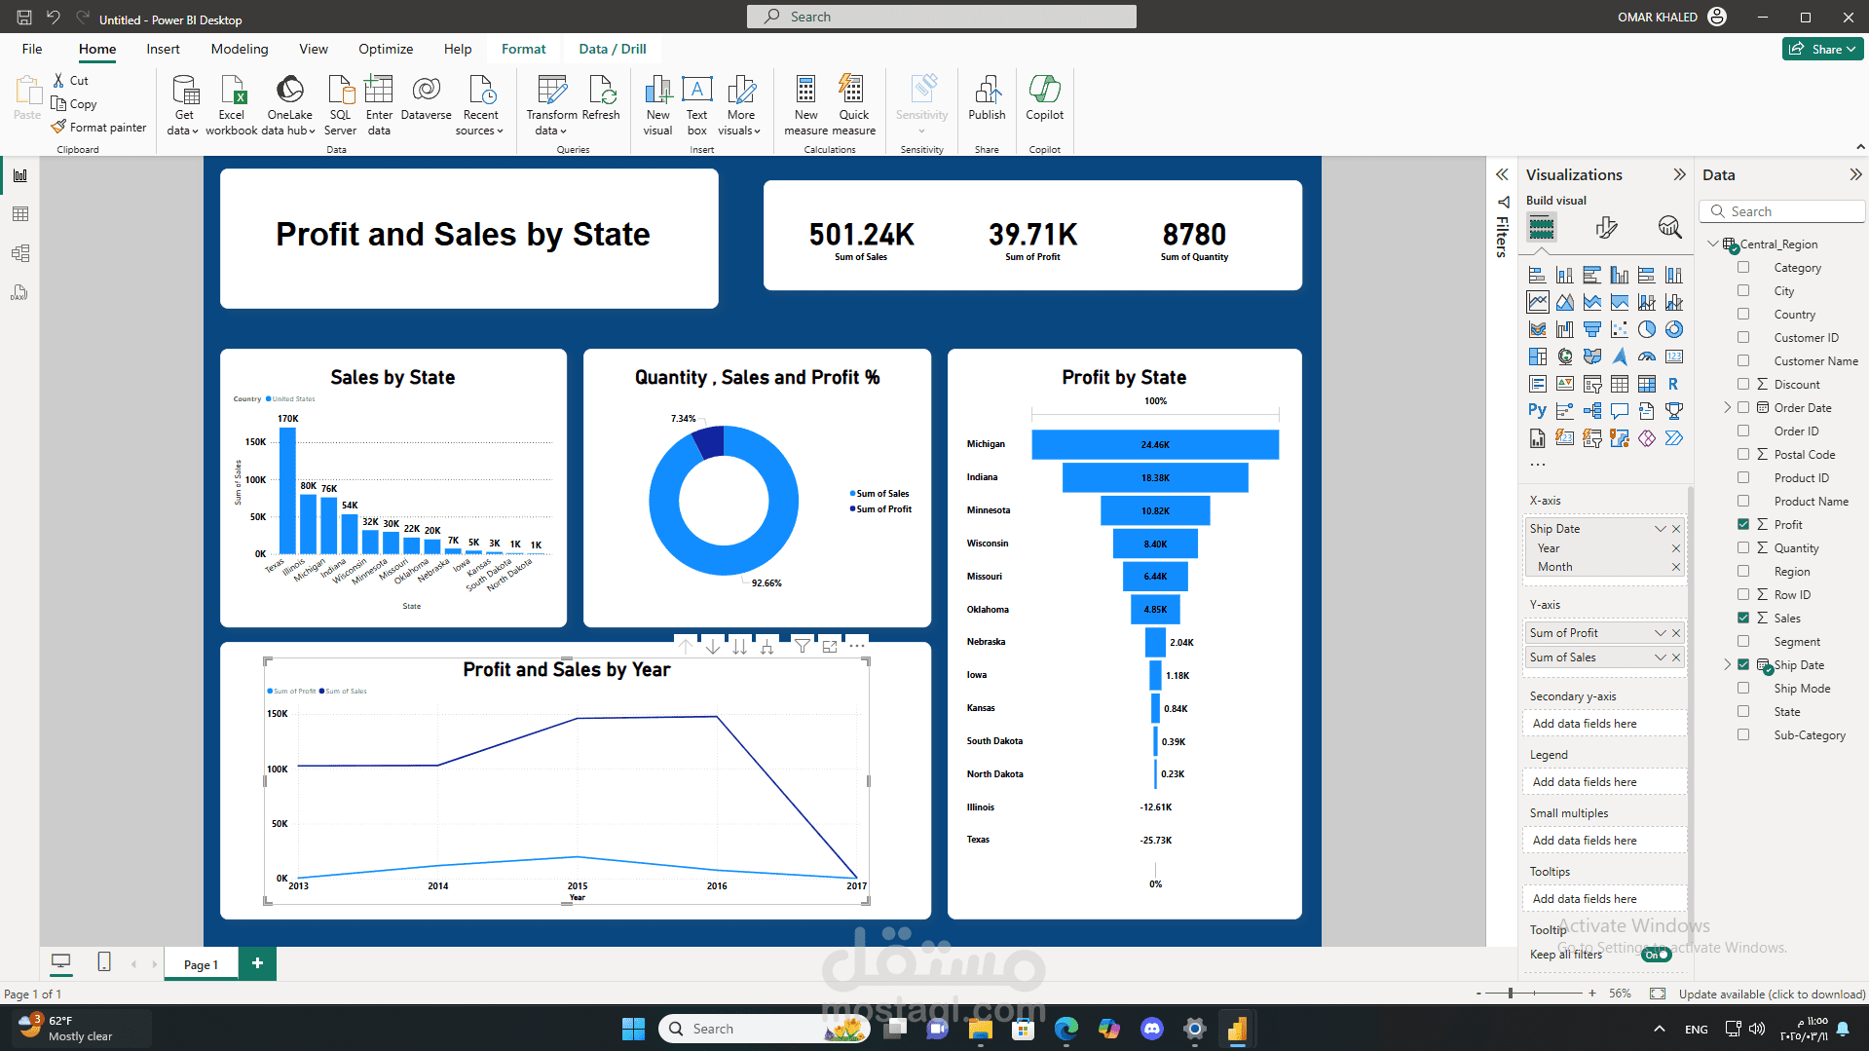
Task: Refresh the report data
Action: click(601, 97)
